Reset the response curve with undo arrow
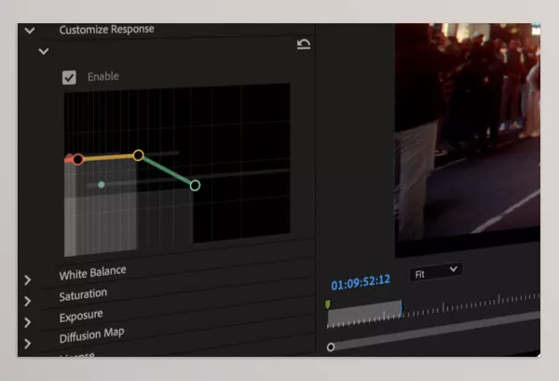Screen dimensions: 559x381 pyautogui.click(x=304, y=44)
